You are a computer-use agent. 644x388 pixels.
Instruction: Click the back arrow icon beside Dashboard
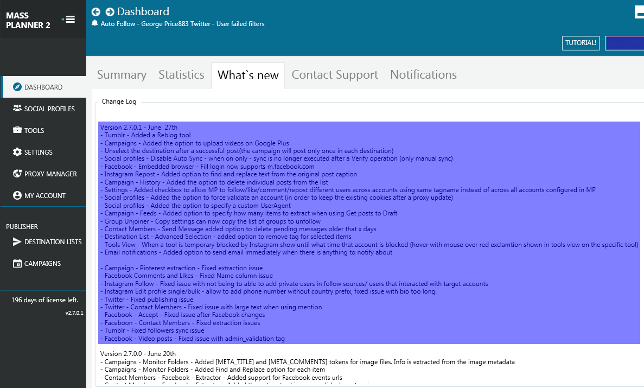[96, 12]
